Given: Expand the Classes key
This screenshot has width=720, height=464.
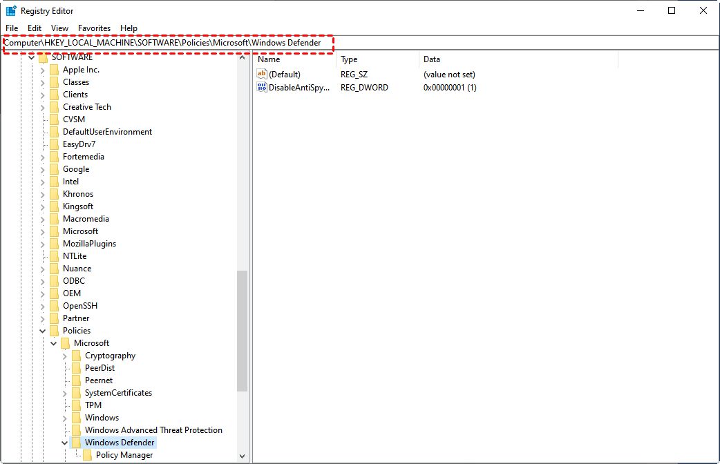Looking at the screenshot, I should 43,83.
